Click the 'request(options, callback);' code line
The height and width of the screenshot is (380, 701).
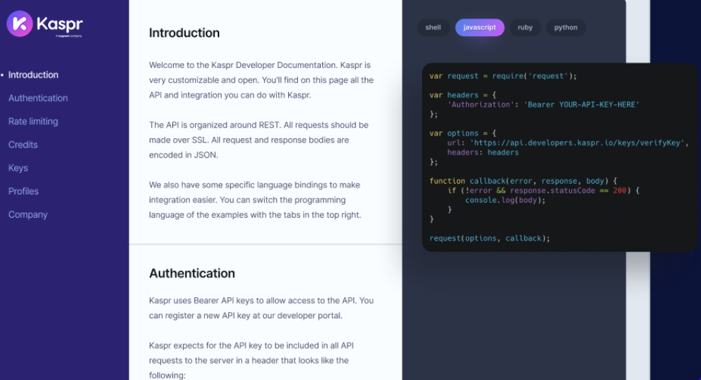point(490,238)
